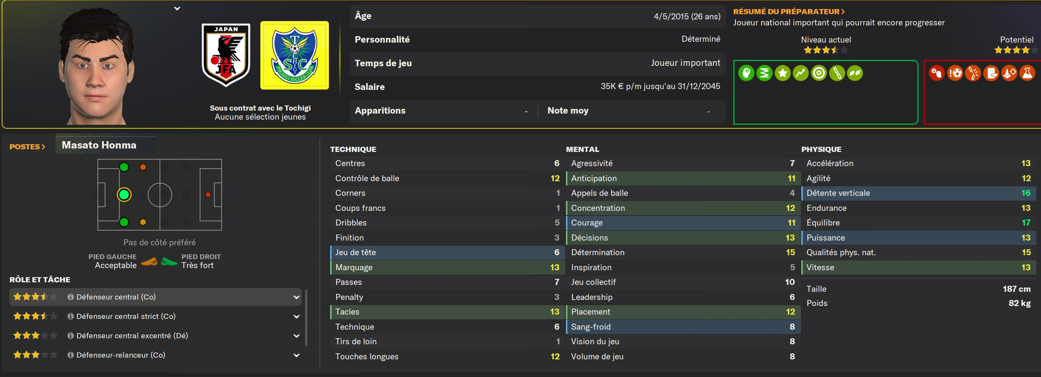1041x377 pixels.
Task: Click the green rising-arrow pro icon
Action: [800, 73]
